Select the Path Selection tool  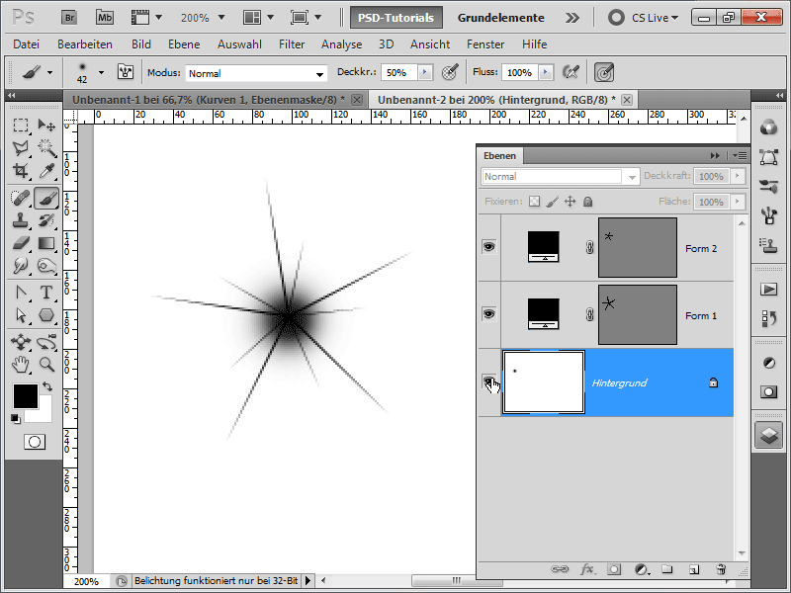[21, 315]
